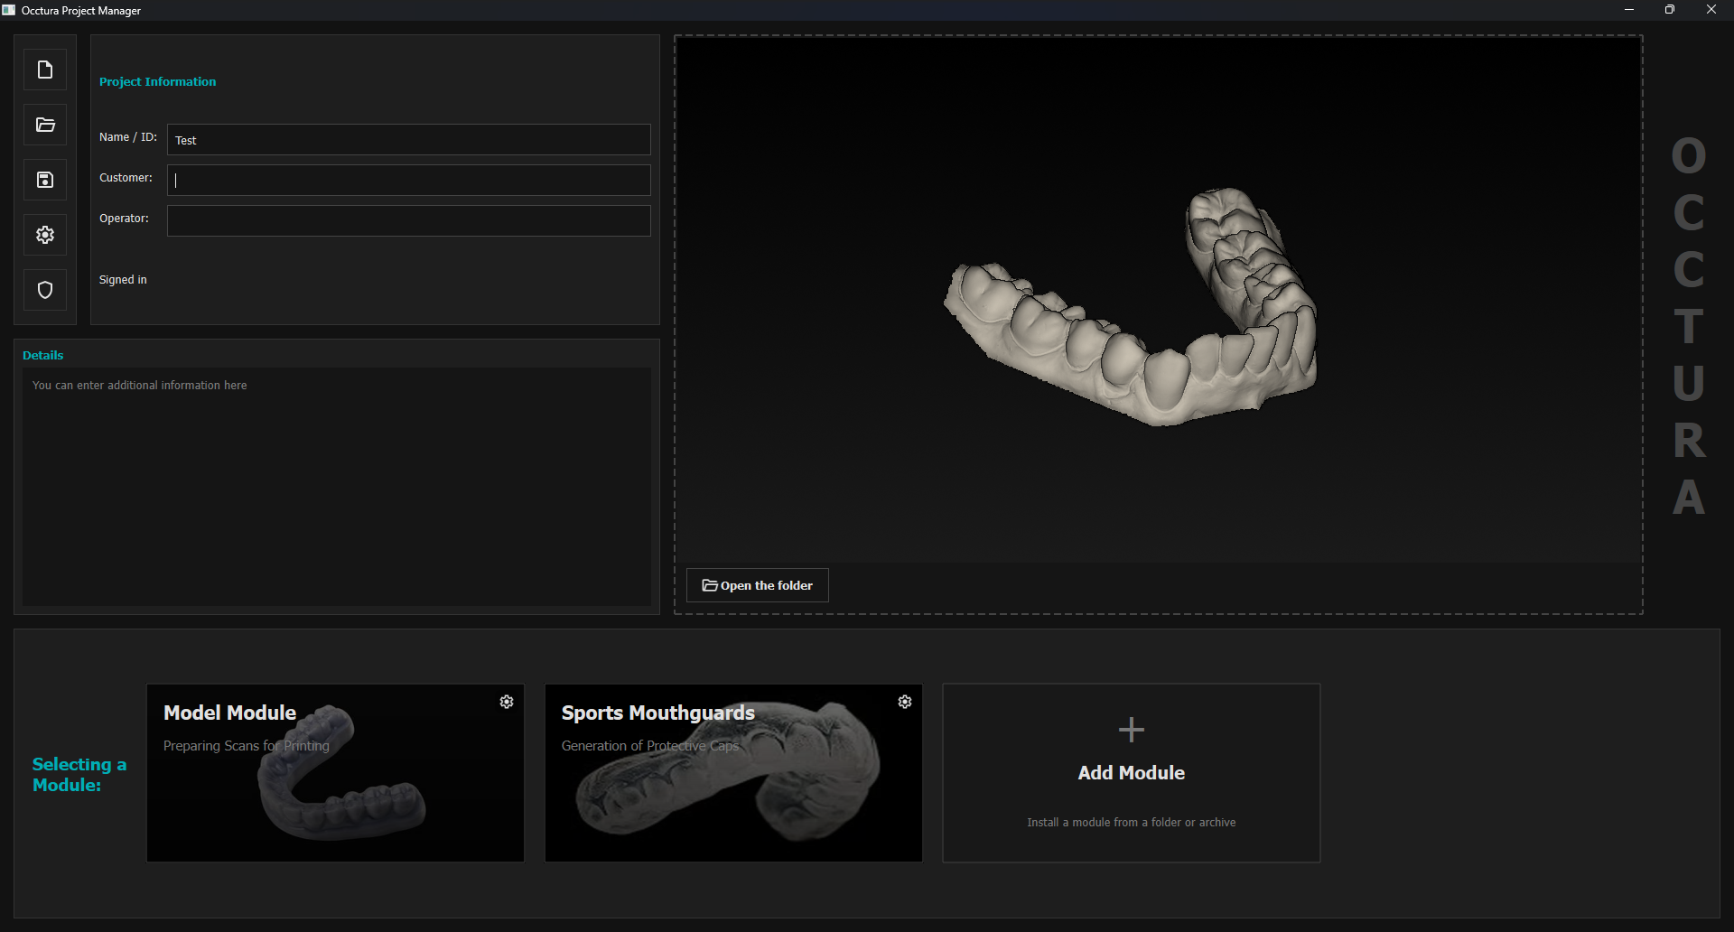Restore down the application window
1734x932 pixels.
click(1670, 10)
